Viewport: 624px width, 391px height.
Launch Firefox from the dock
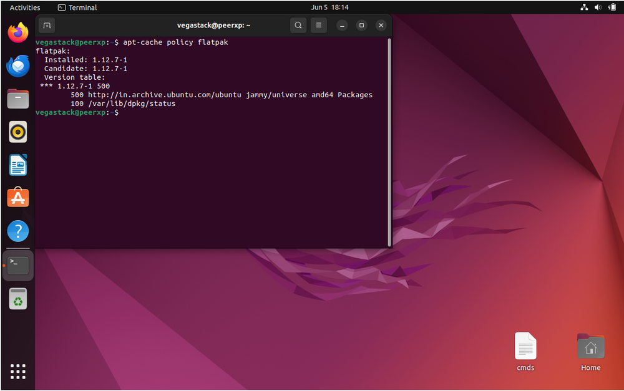click(x=18, y=32)
